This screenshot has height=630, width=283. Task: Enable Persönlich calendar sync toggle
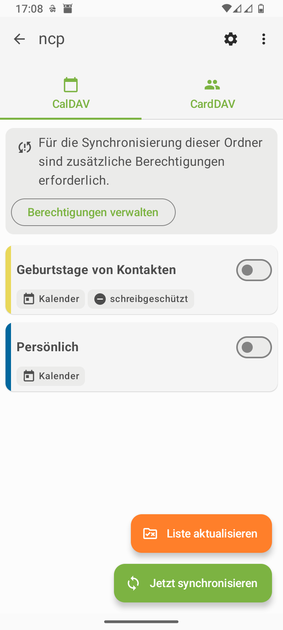click(x=254, y=347)
